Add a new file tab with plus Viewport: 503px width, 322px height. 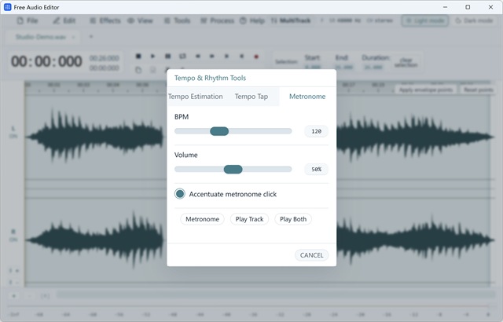91,37
